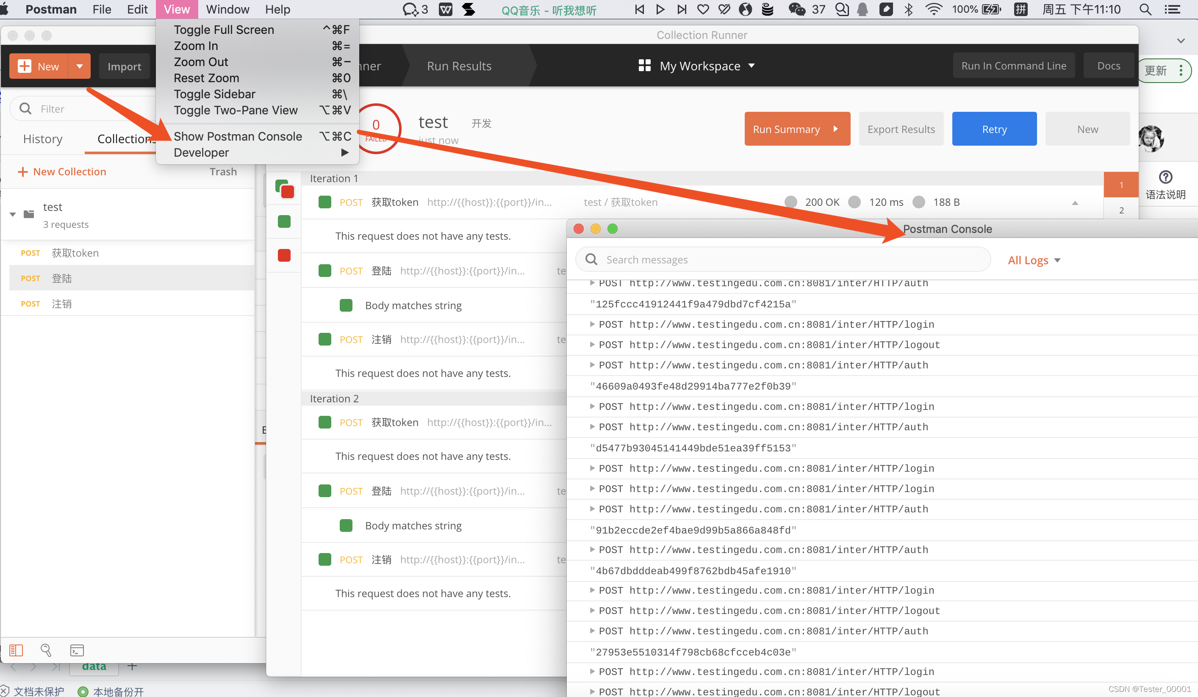Viewport: 1198px width, 697px height.
Task: Toggle the sidebar icon in bottom bar
Action: coord(16,650)
